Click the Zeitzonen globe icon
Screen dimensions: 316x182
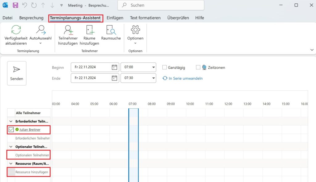[204, 67]
